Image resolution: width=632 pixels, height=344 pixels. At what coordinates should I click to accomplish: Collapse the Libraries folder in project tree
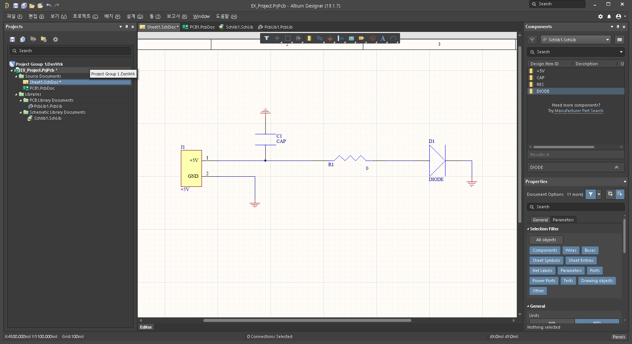tap(16, 94)
